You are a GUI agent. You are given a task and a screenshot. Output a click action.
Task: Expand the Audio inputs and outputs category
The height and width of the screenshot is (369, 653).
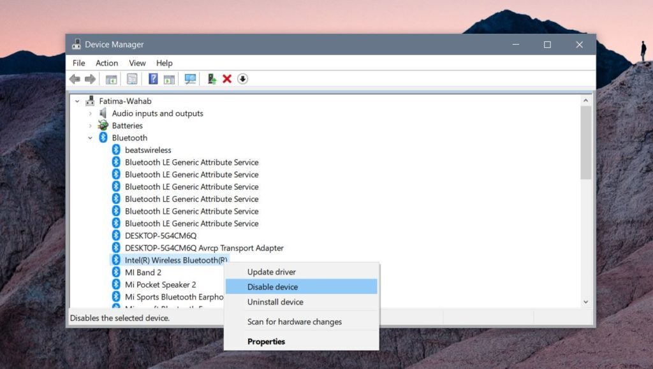pos(90,113)
